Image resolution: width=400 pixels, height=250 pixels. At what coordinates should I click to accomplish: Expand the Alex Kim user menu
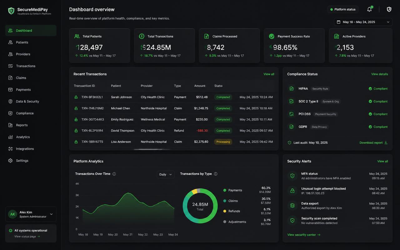point(31,214)
